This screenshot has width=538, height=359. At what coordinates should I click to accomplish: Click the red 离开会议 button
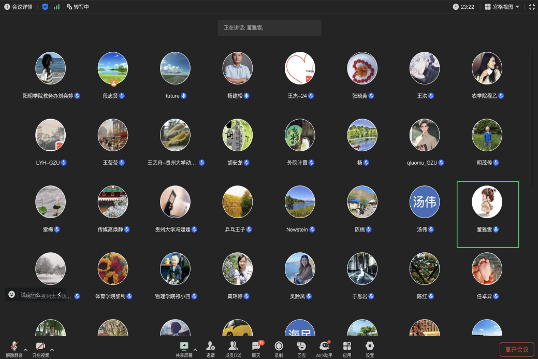(x=517, y=349)
